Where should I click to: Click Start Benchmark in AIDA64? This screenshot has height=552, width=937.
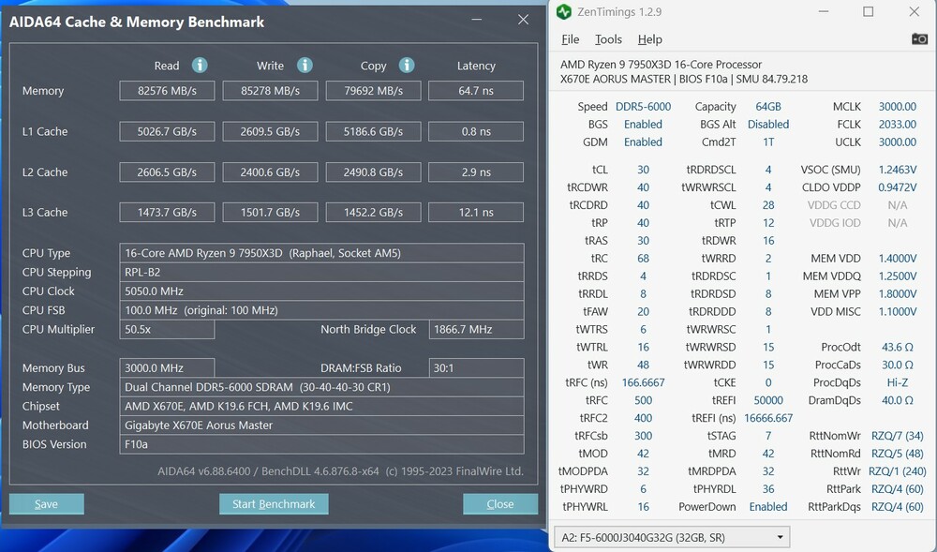[274, 503]
